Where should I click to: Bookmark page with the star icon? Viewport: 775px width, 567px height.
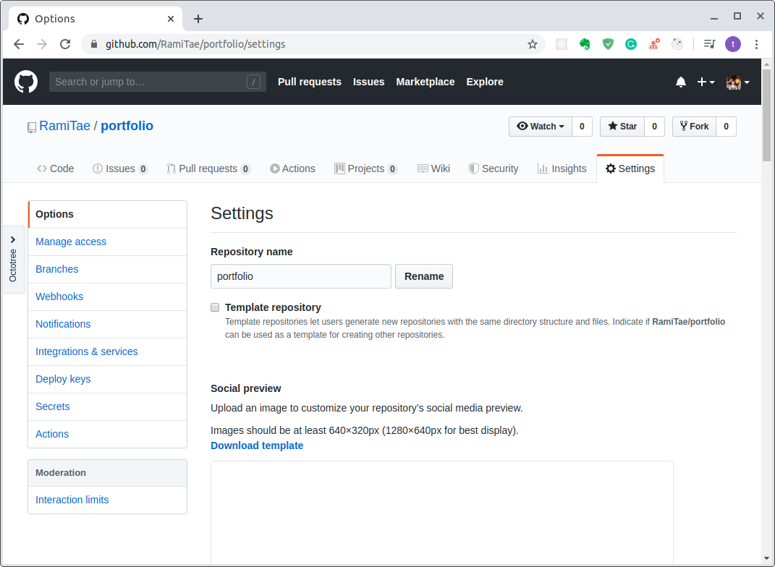pos(533,44)
